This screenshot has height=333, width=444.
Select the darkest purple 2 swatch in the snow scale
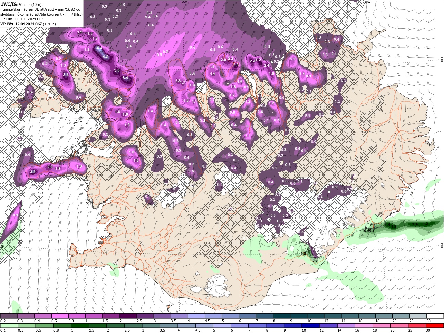pyautogui.click(x=128, y=316)
